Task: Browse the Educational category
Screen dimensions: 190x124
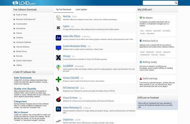Action: pos(21,28)
